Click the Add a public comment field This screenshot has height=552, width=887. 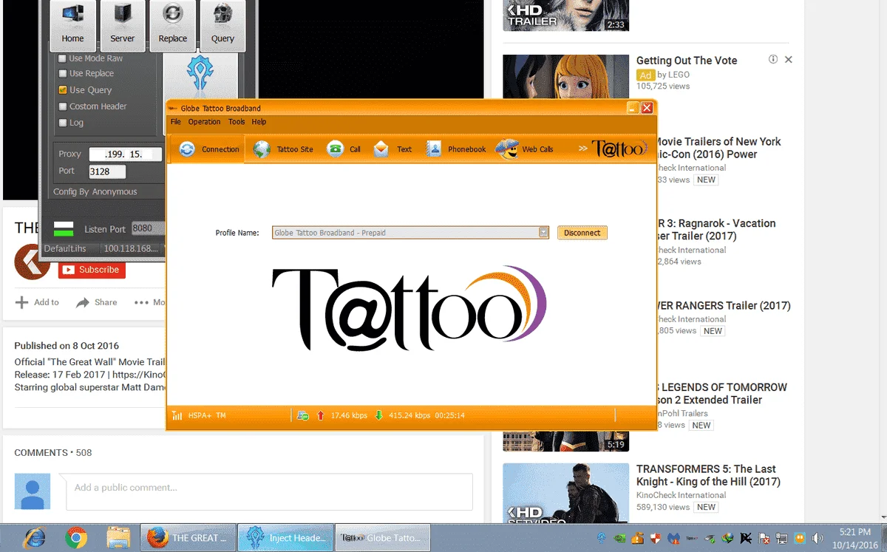[269, 491]
